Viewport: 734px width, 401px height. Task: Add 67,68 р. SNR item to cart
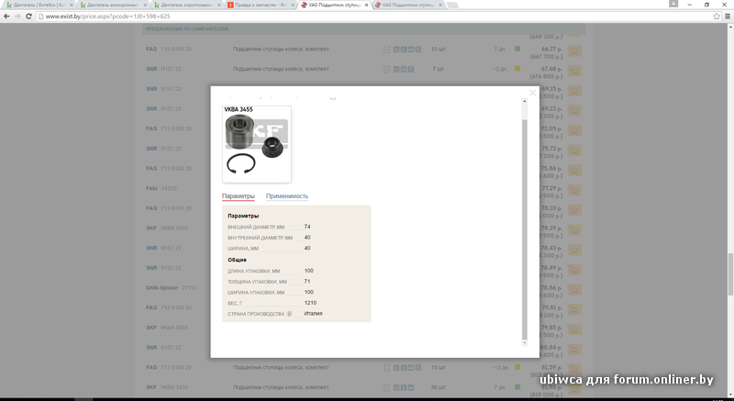(574, 71)
